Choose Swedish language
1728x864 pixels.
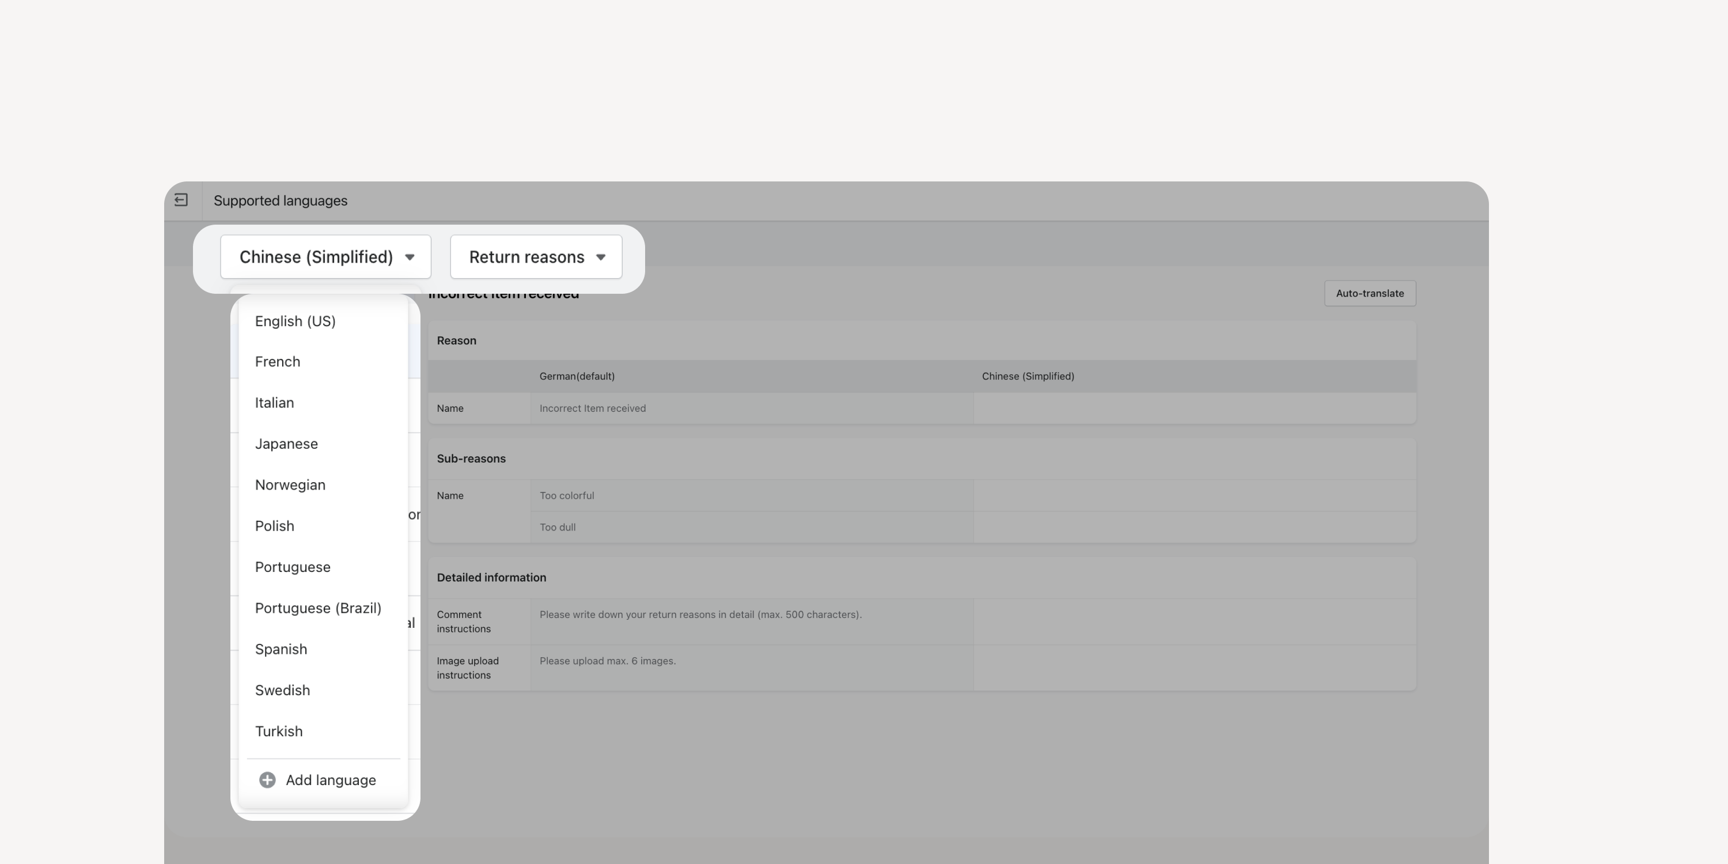click(x=323, y=690)
